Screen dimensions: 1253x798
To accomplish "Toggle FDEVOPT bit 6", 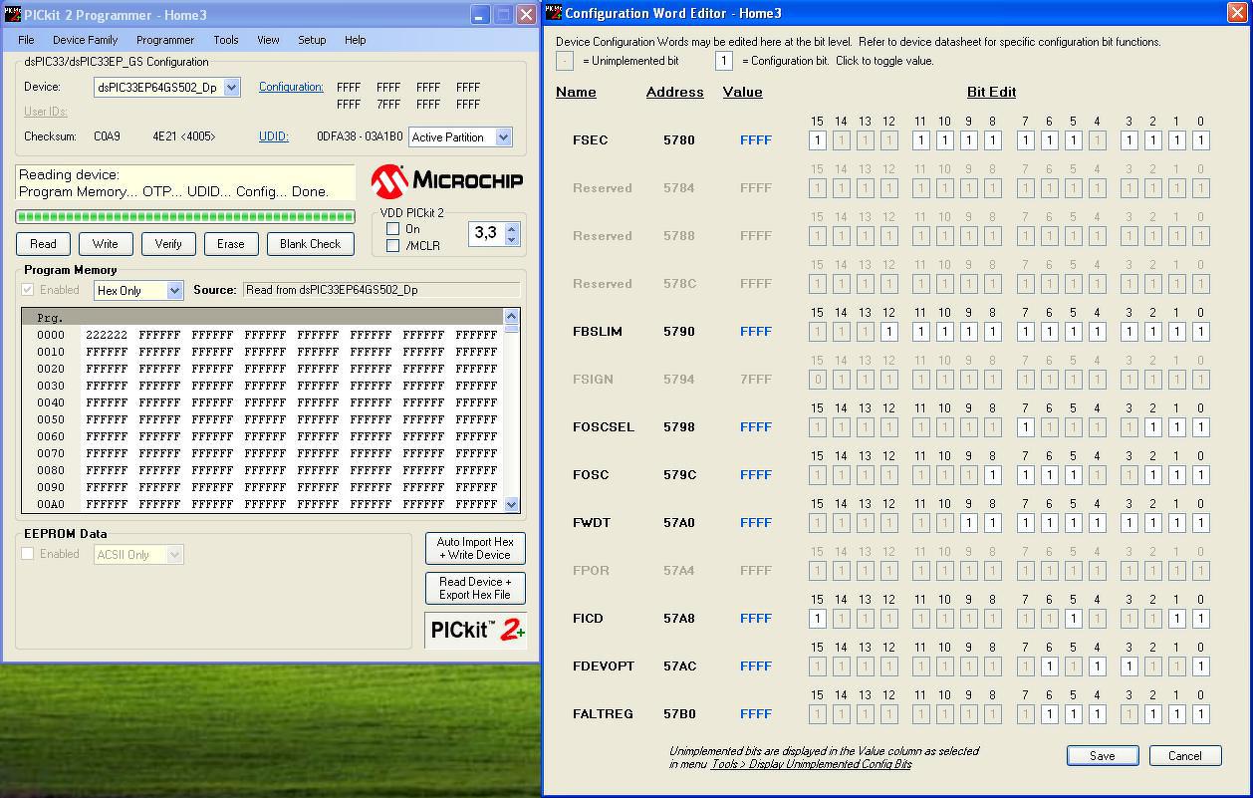I will point(1050,666).
